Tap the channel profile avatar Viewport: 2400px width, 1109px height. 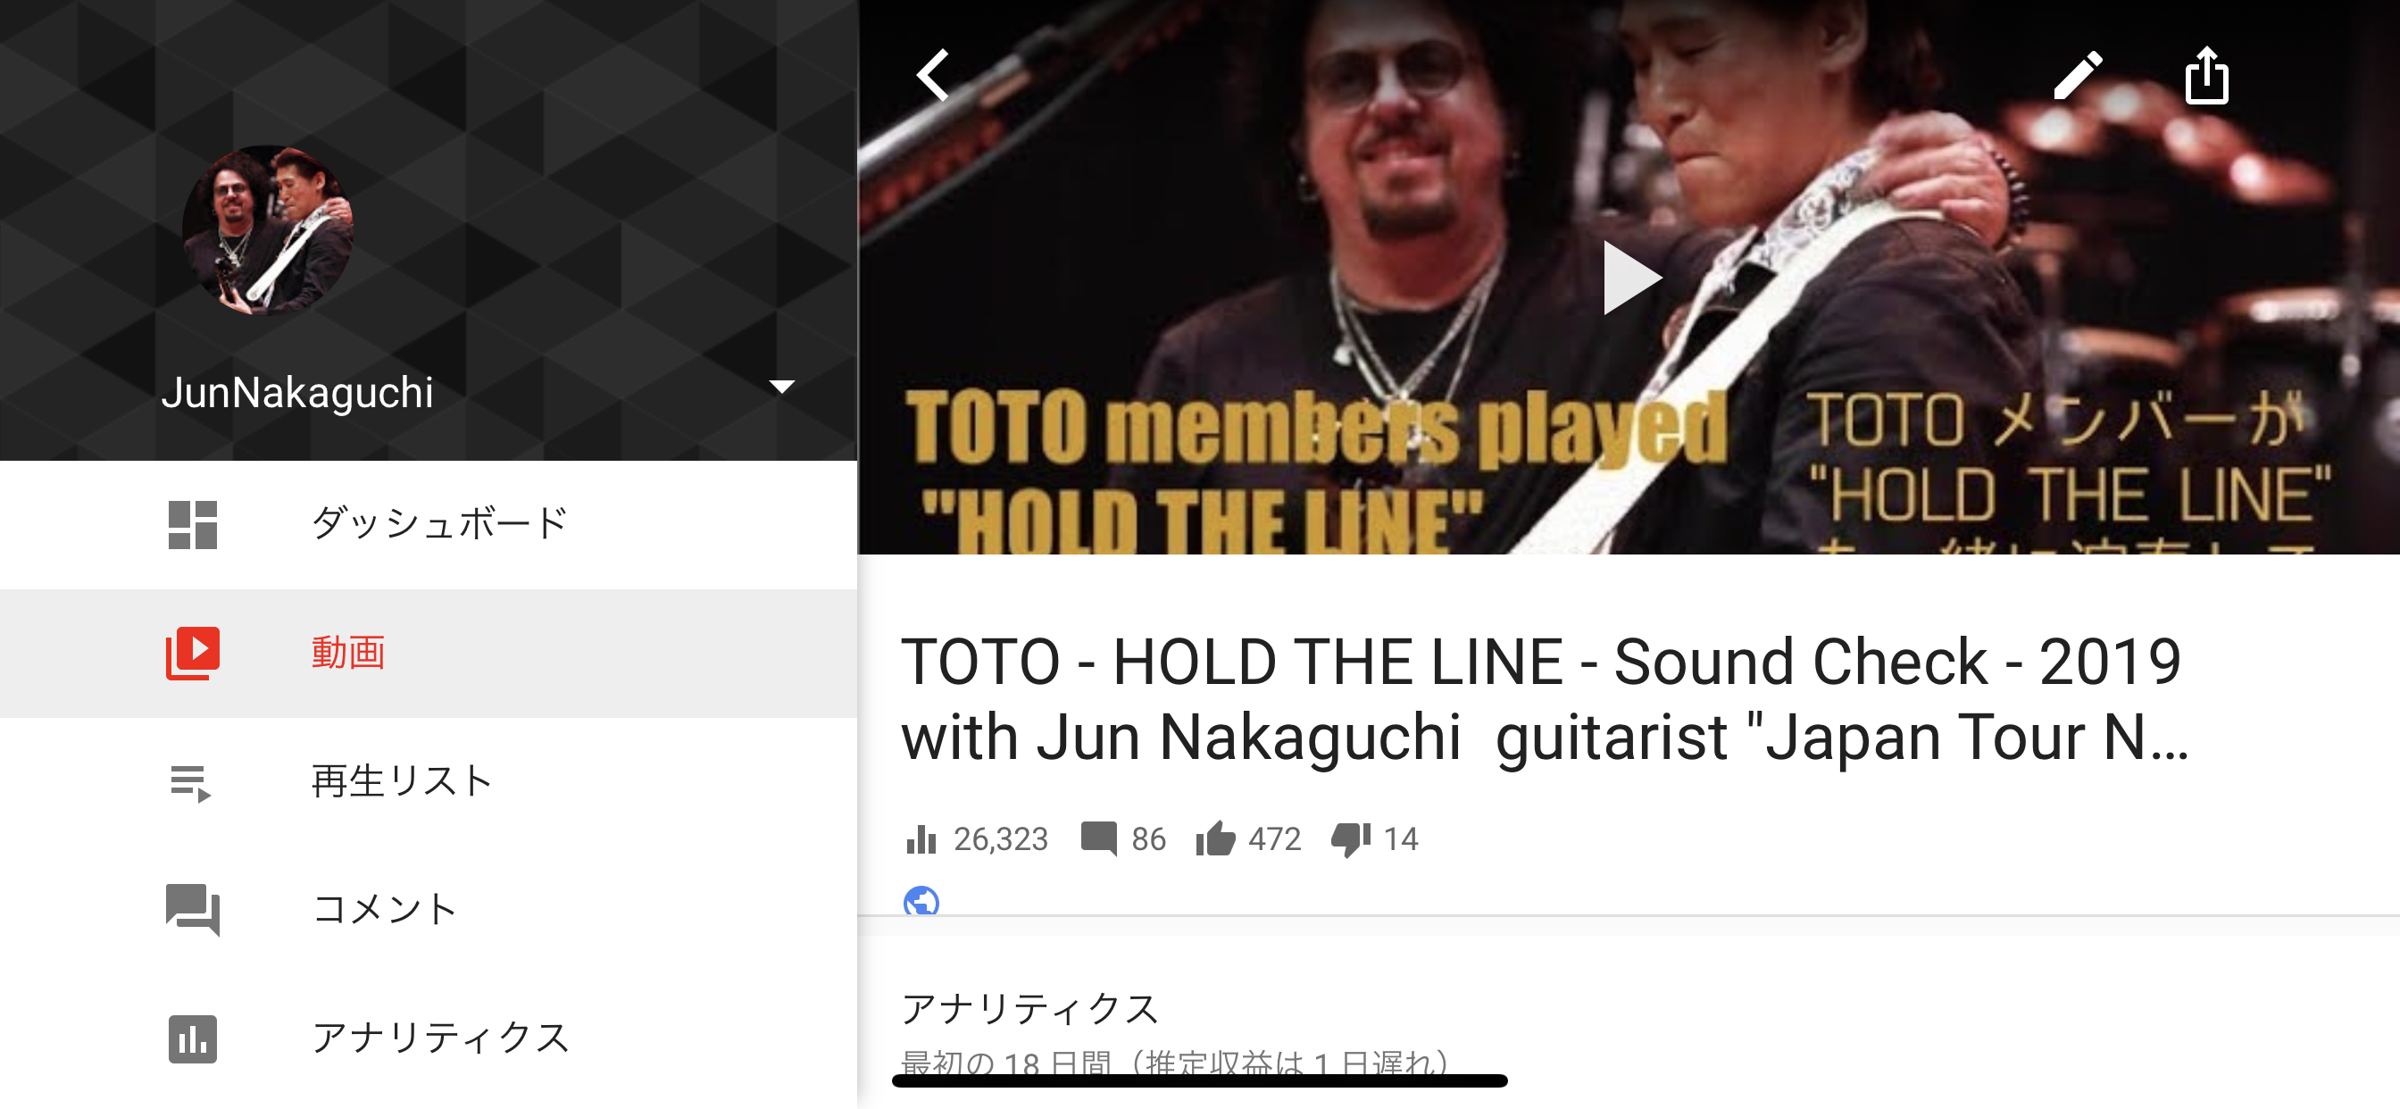pos(267,229)
